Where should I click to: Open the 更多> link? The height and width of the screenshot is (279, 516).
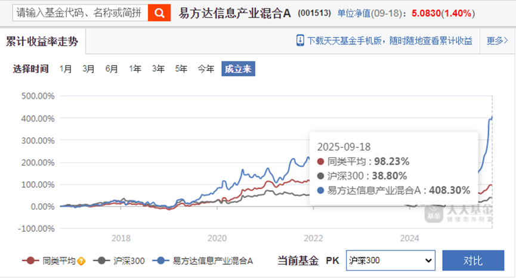(x=498, y=41)
